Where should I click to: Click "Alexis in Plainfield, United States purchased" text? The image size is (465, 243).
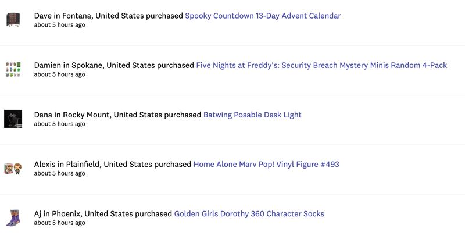[112, 164]
